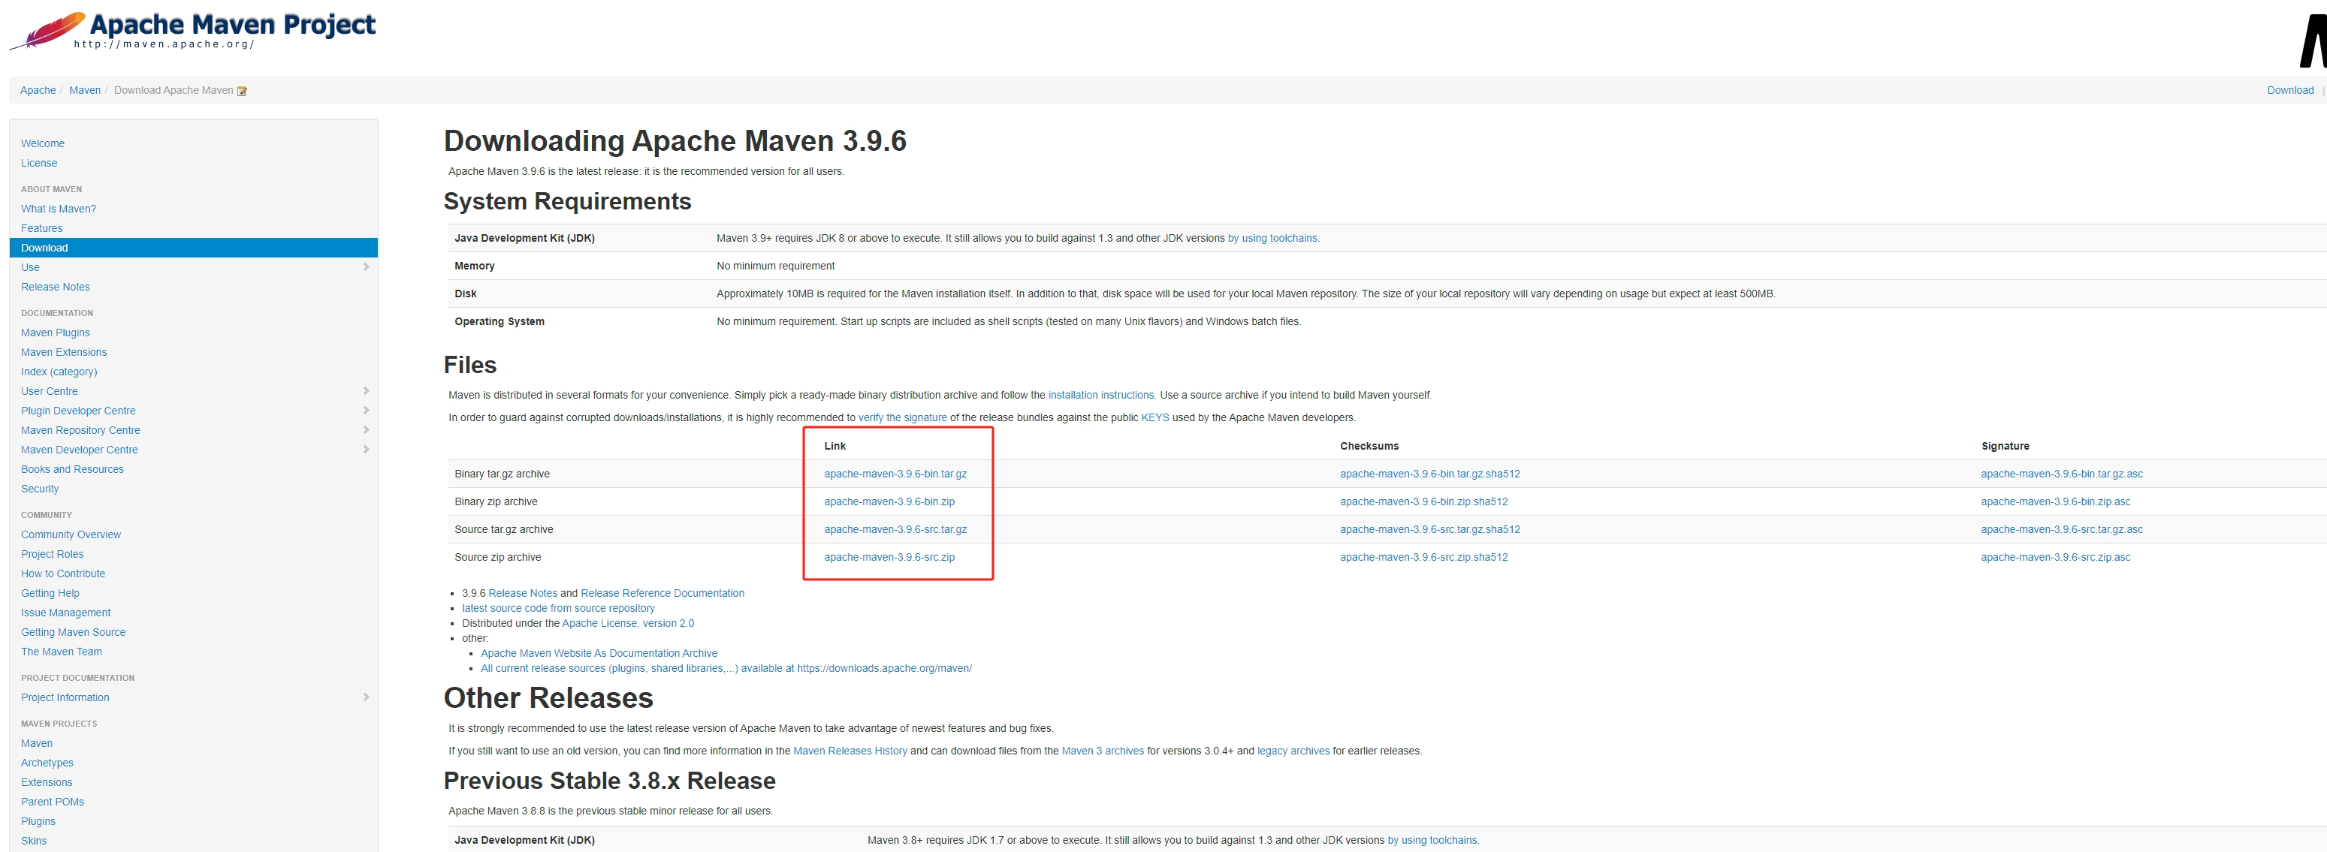
Task: Open the License sidebar item
Action: tap(39, 164)
